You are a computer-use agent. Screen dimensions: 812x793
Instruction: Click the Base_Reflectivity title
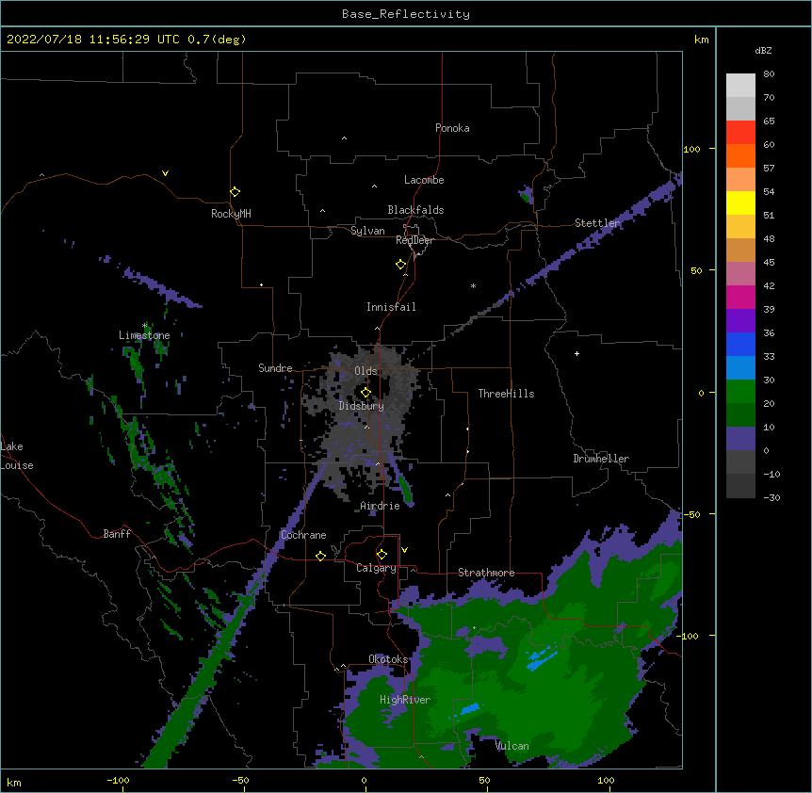(406, 14)
